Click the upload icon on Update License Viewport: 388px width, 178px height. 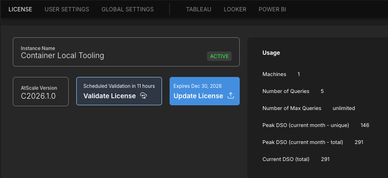[x=231, y=96]
